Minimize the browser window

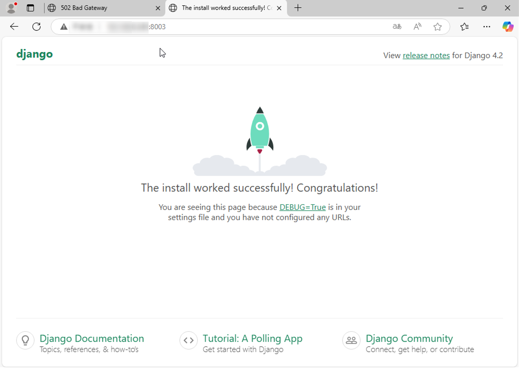461,8
